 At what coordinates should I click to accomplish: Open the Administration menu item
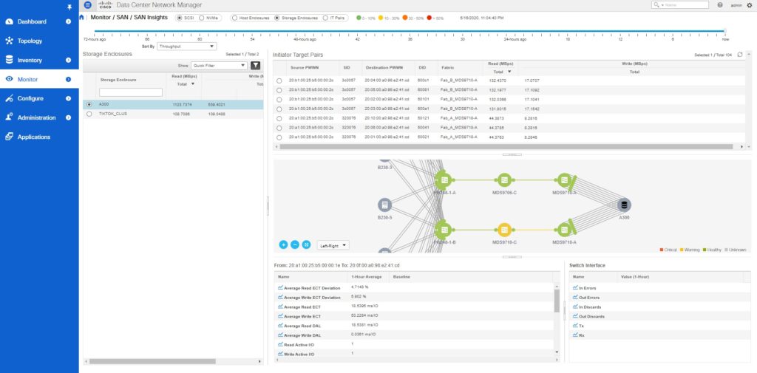tap(36, 117)
